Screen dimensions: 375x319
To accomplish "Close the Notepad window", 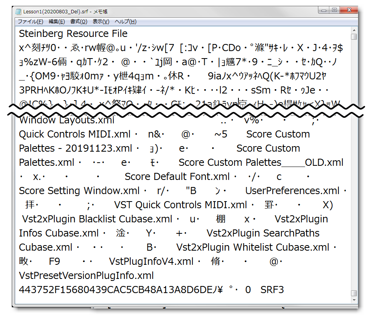I will click(x=349, y=10).
